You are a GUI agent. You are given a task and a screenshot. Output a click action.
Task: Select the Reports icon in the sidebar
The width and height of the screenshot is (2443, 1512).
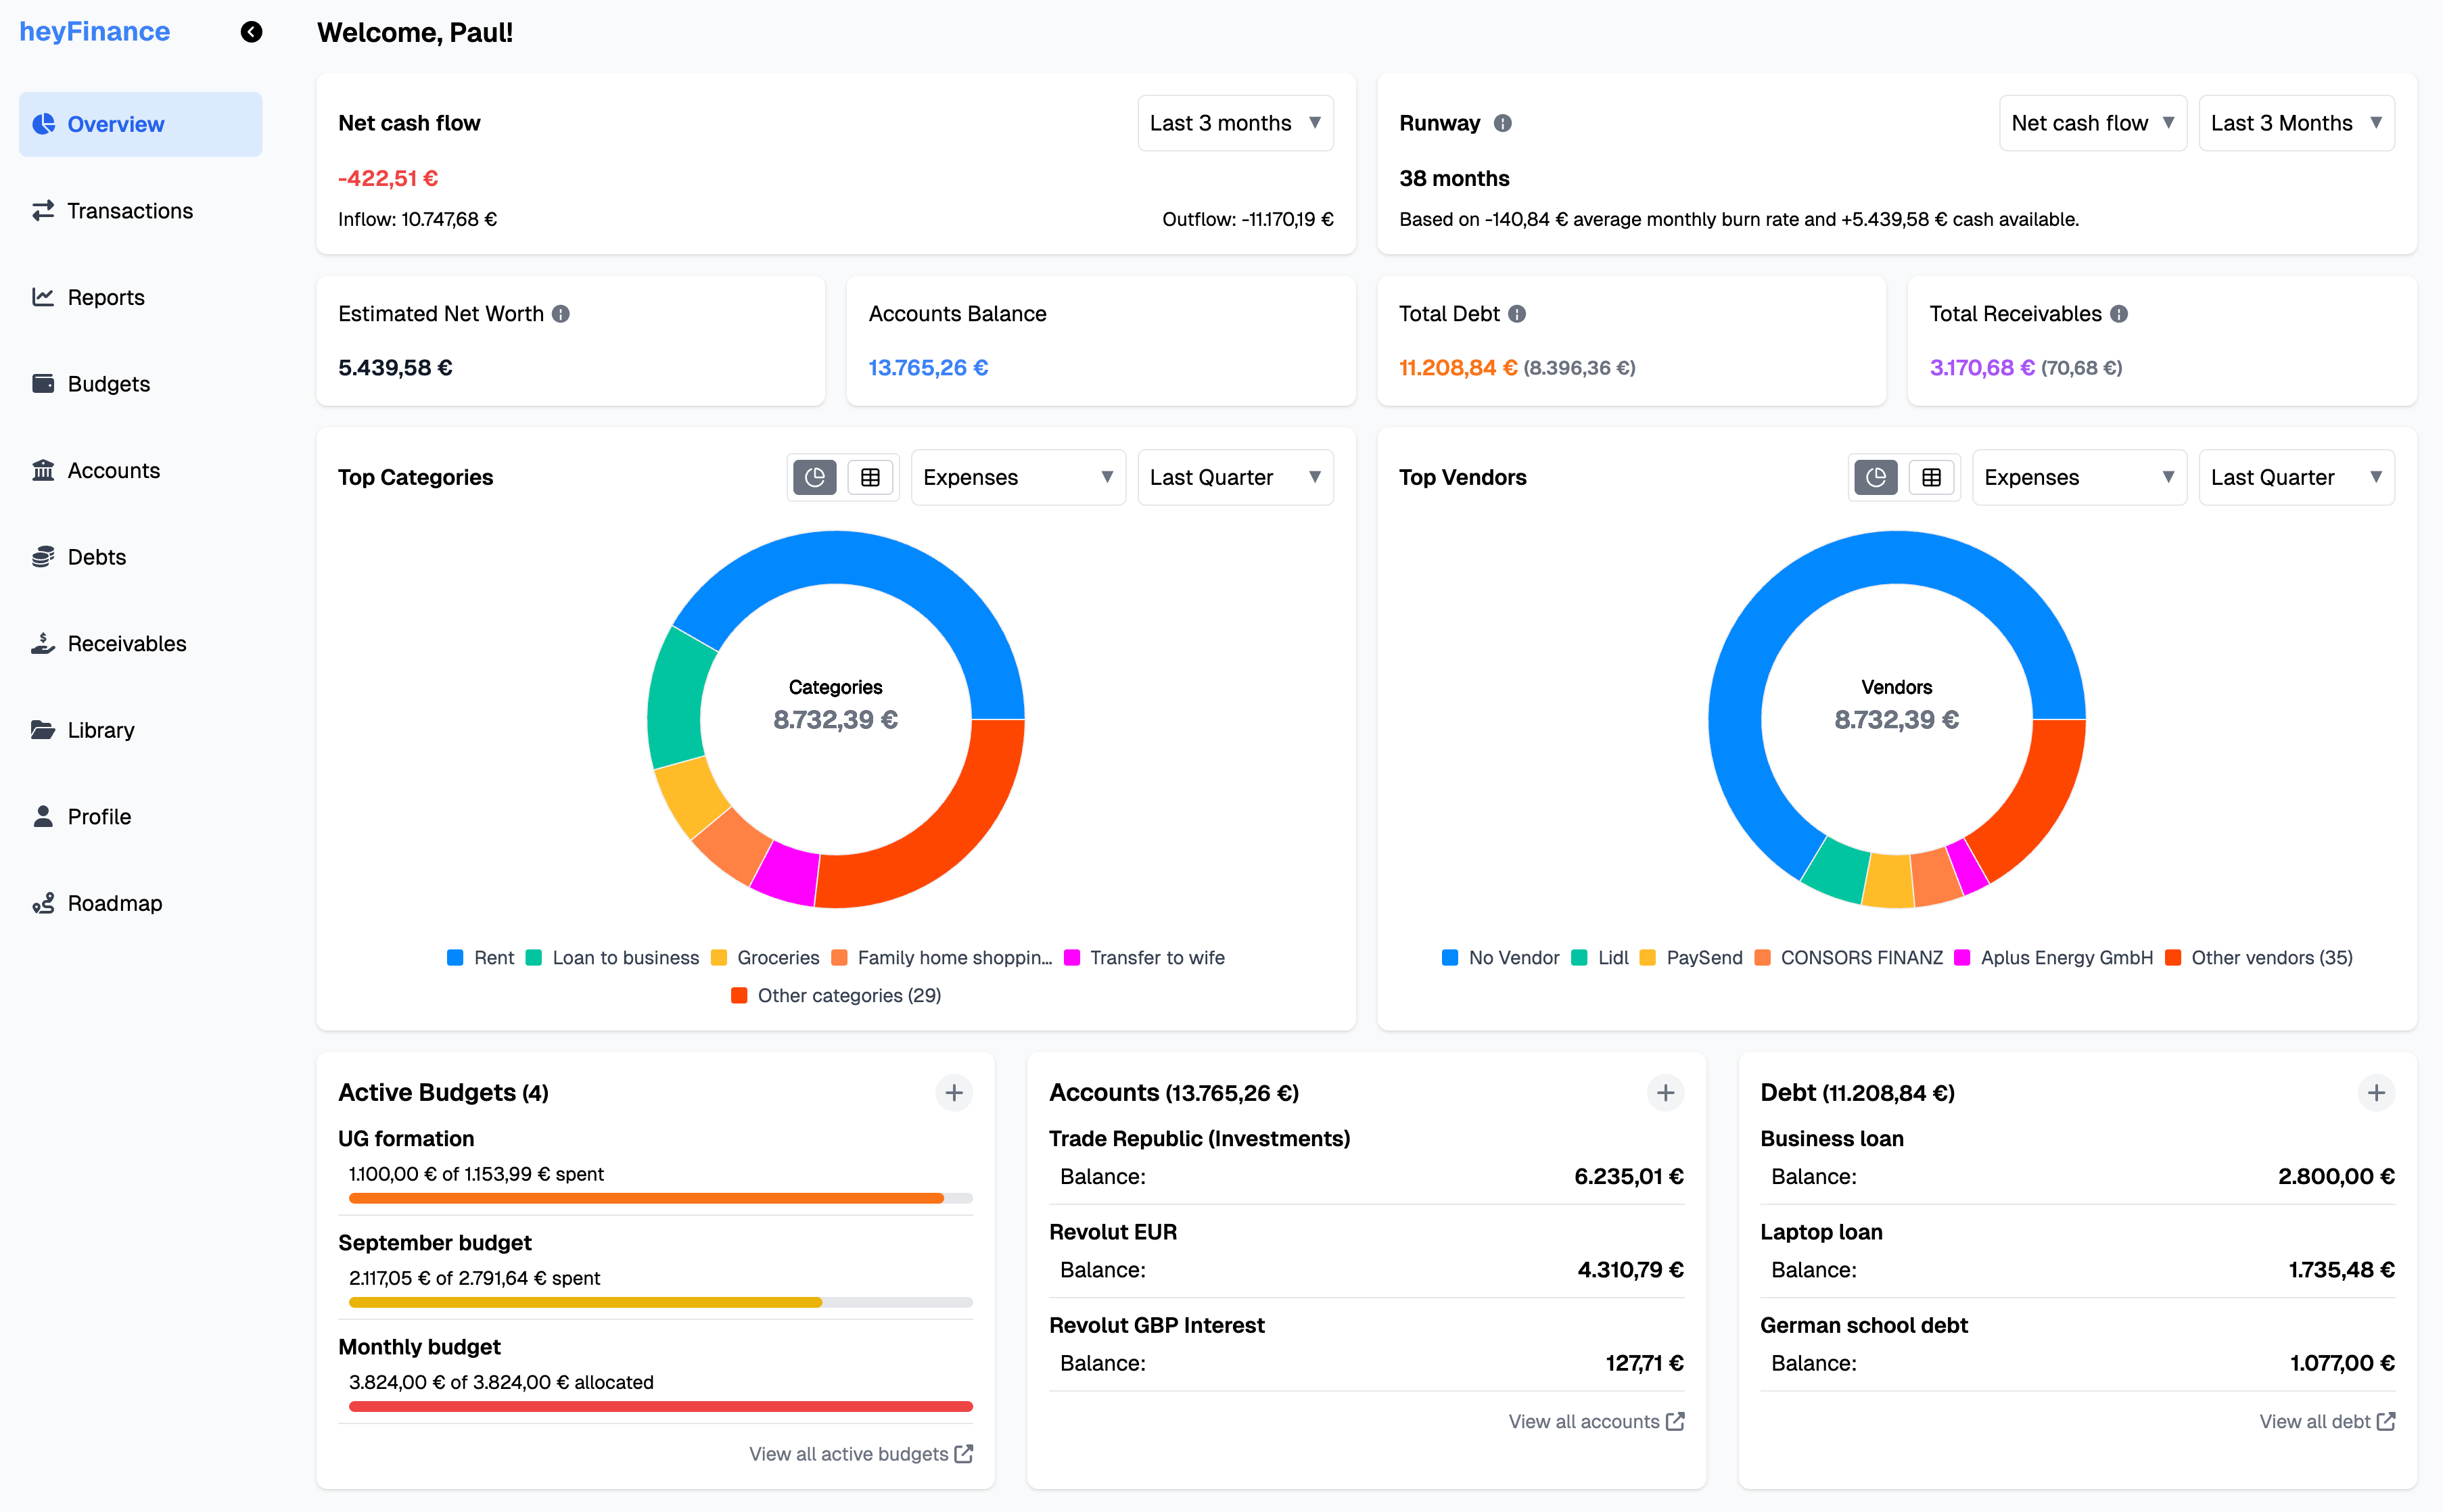[x=44, y=297]
